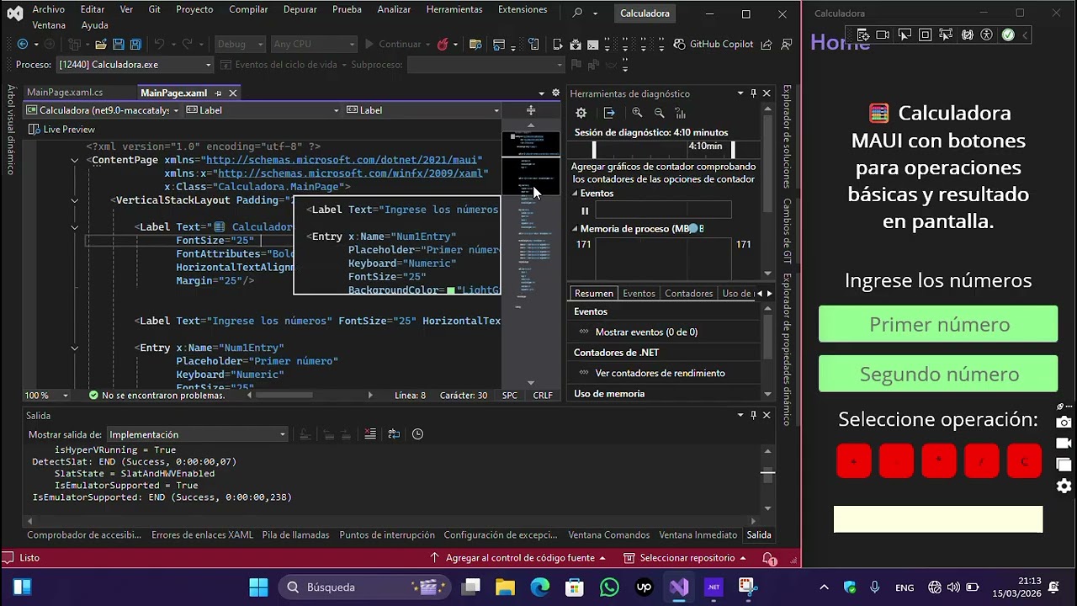
Task: Click the Hot Reload flame icon
Action: 443,44
